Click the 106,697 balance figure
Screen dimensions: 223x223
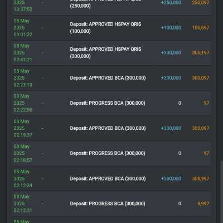point(201,28)
